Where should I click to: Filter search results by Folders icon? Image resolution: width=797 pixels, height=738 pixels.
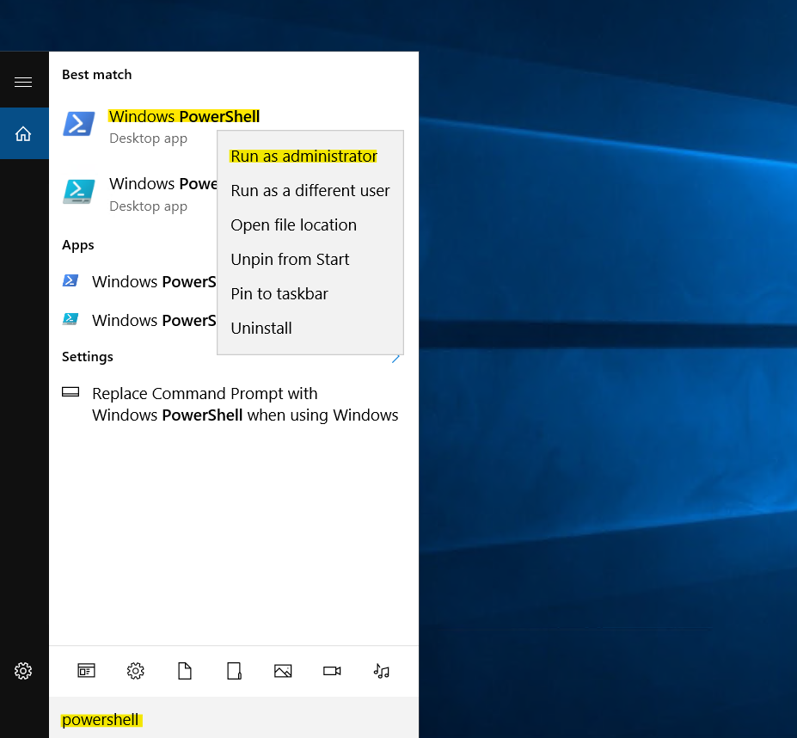pyautogui.click(x=235, y=671)
